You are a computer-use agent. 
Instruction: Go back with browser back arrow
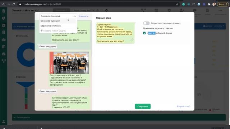[3, 4]
